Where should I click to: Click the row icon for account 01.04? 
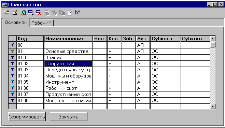point(12,76)
